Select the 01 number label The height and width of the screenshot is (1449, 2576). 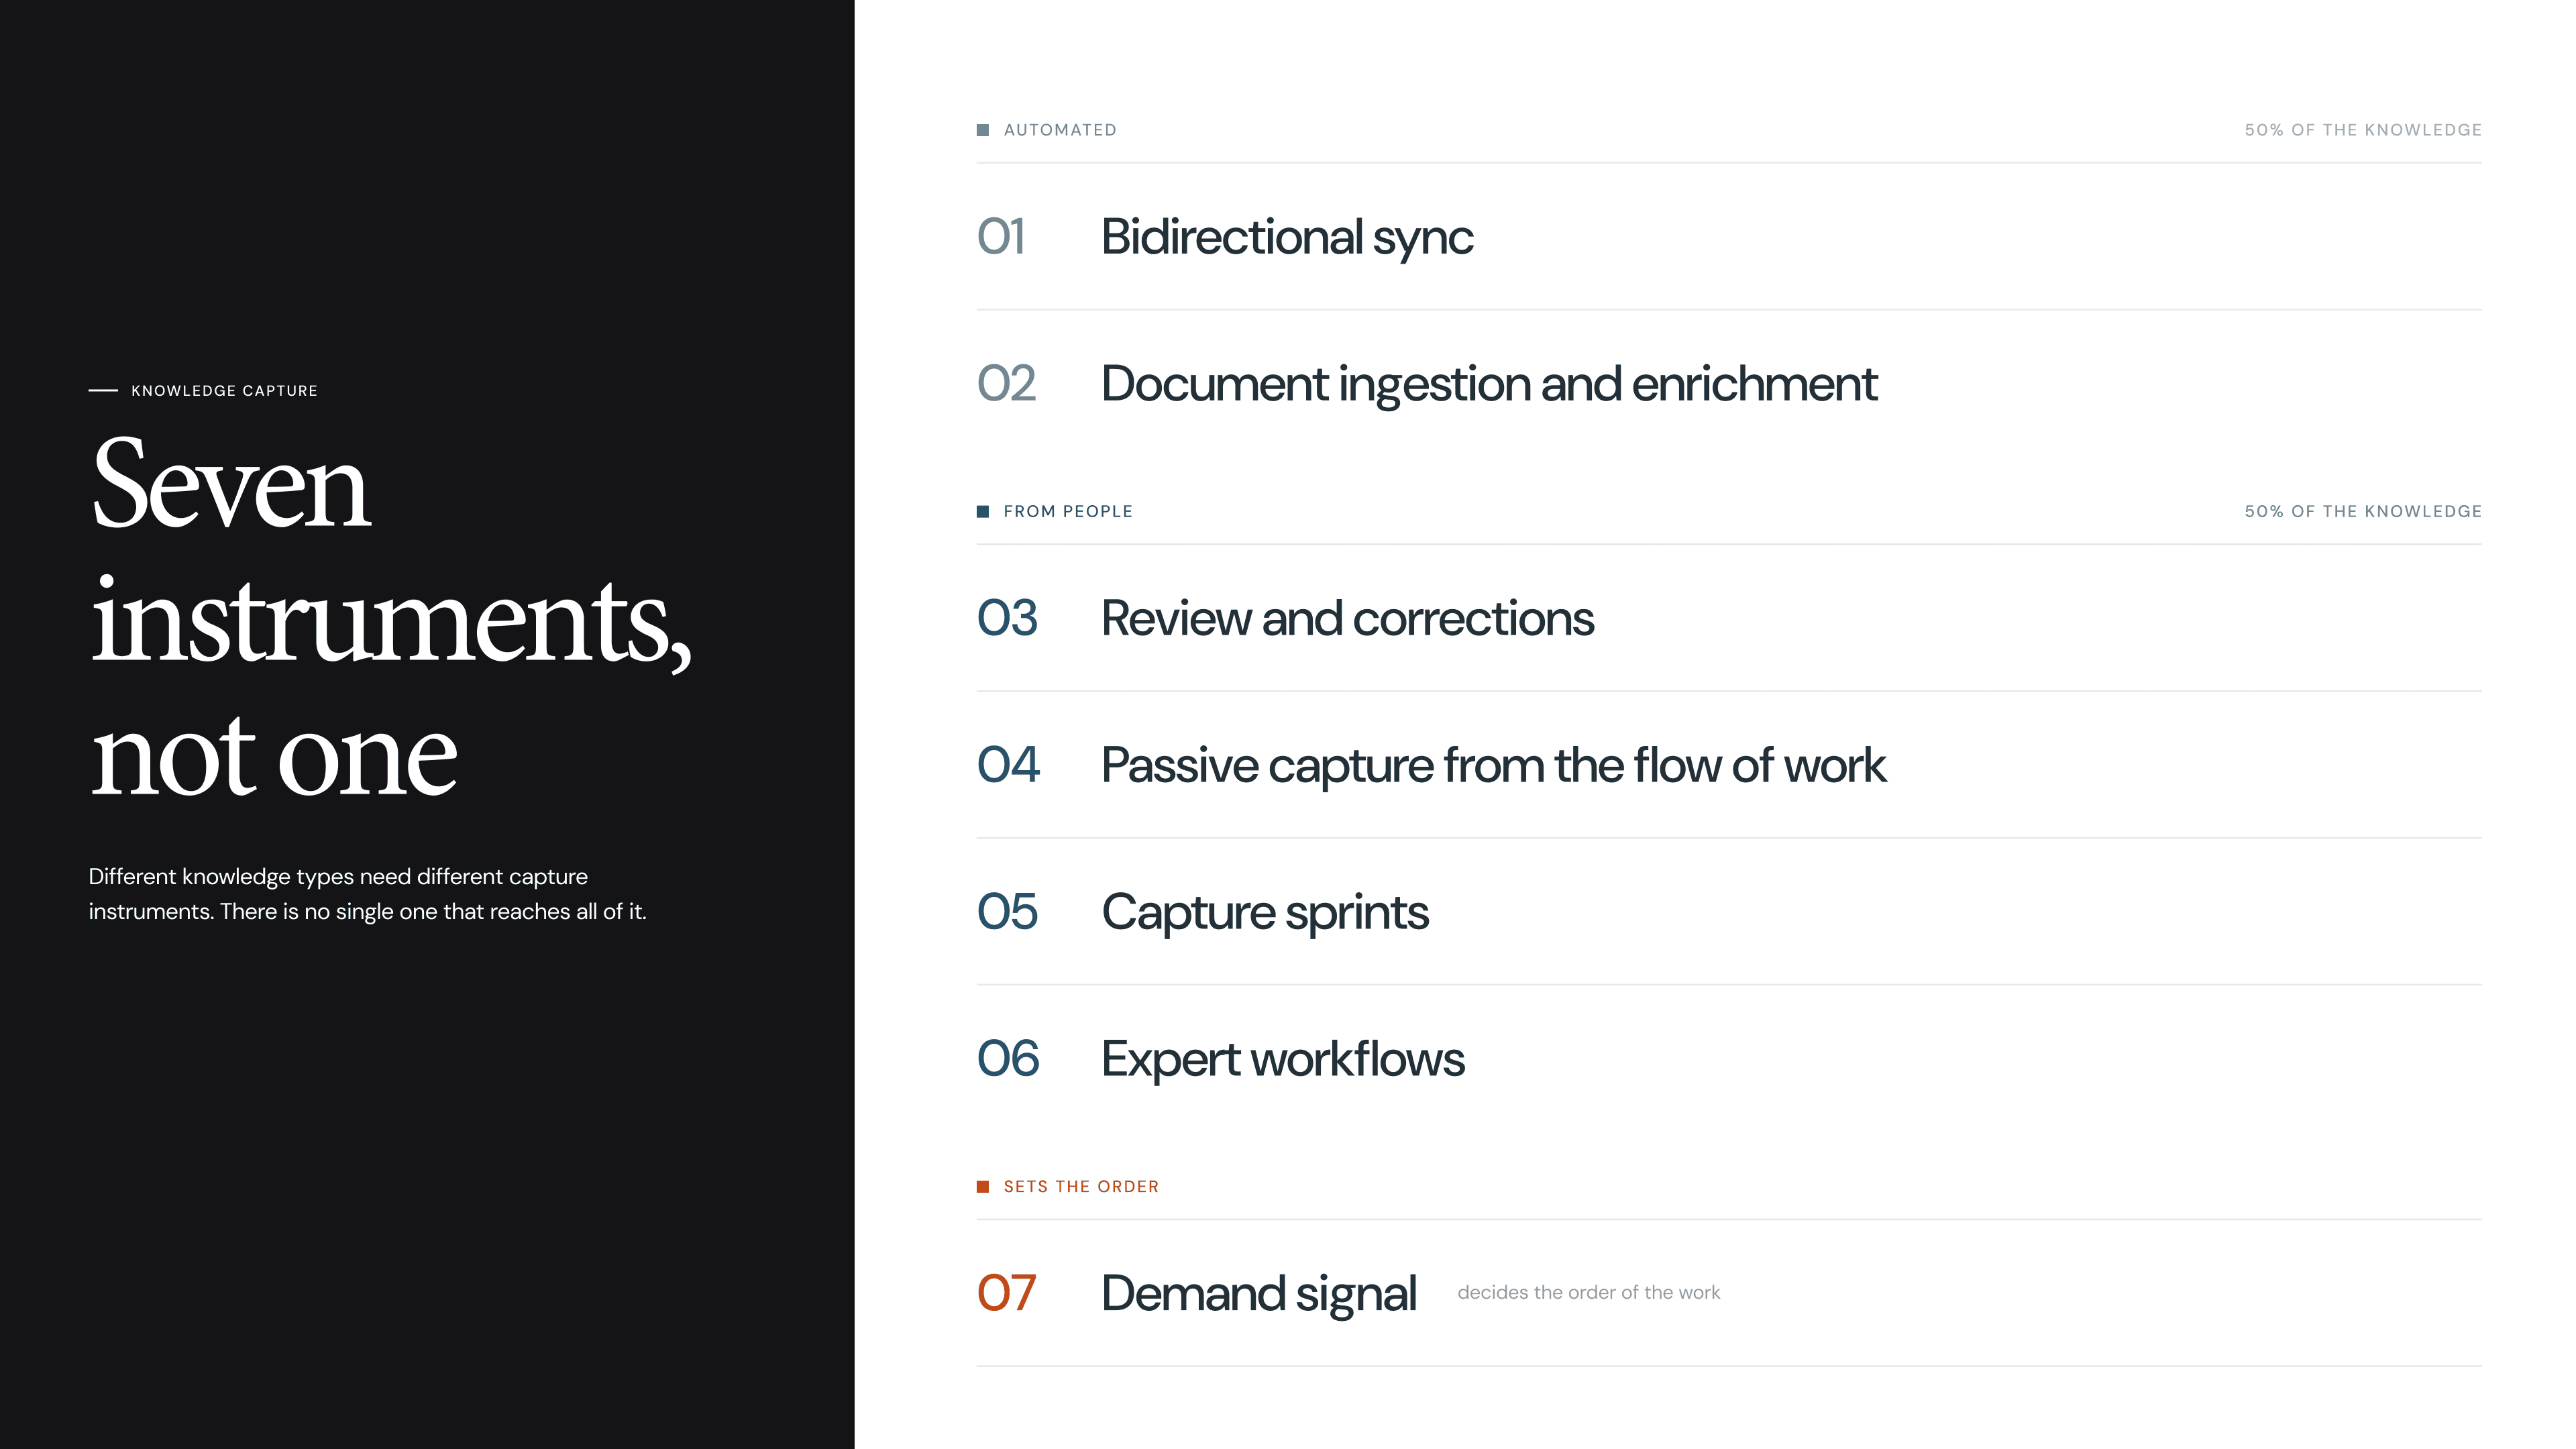(x=1001, y=237)
